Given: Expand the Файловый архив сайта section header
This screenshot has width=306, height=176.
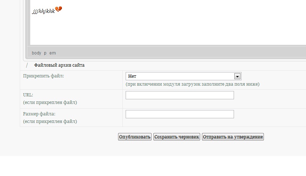Looking at the screenshot, I should [x=59, y=65].
